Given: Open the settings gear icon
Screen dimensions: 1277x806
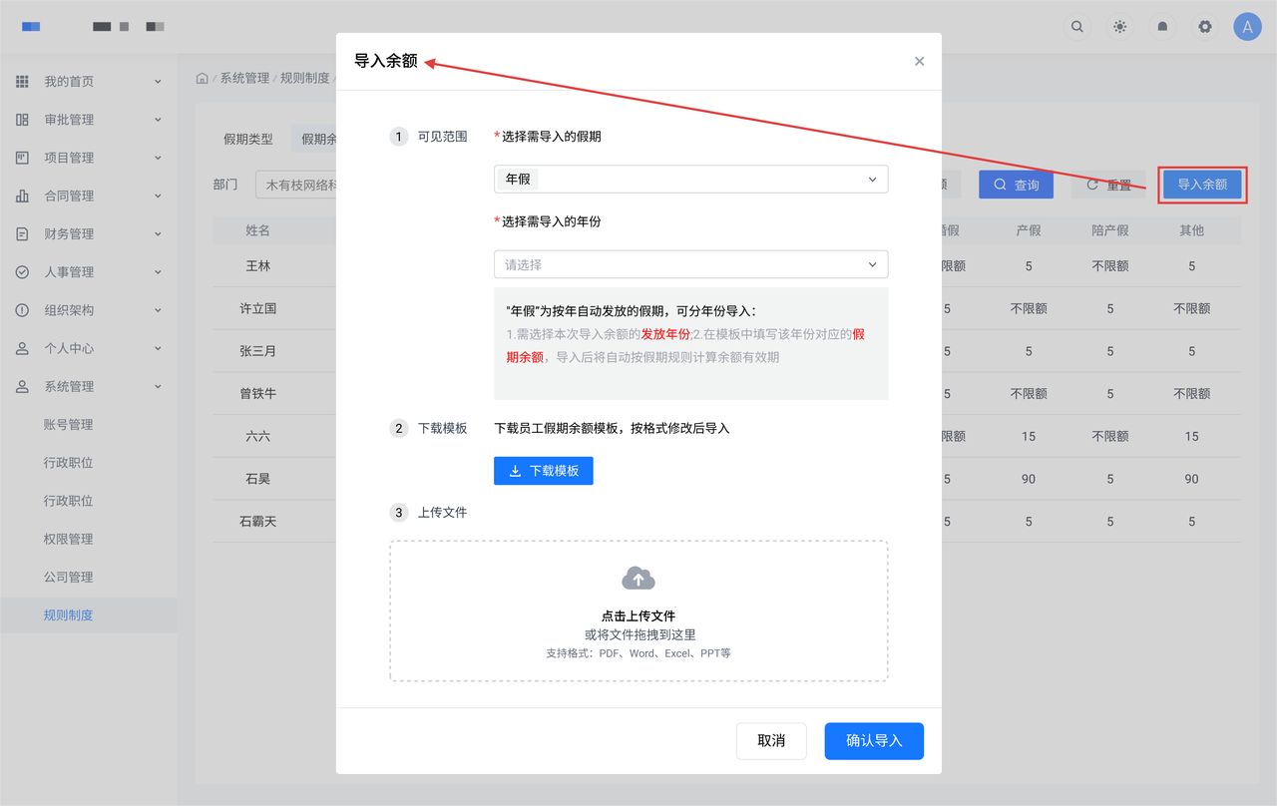Looking at the screenshot, I should pyautogui.click(x=1205, y=27).
